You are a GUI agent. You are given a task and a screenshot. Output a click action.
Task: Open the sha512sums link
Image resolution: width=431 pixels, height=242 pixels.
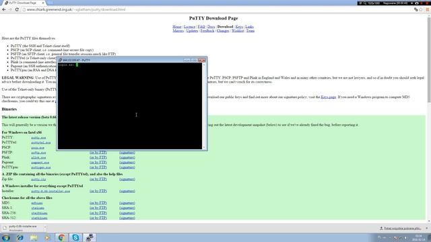(x=39, y=218)
